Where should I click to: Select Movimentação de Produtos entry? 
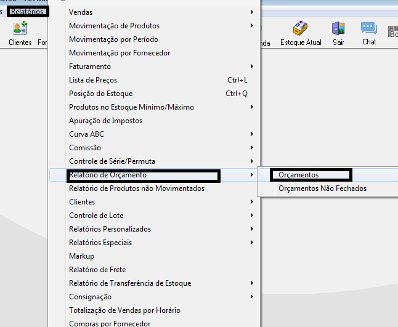pyautogui.click(x=154, y=26)
